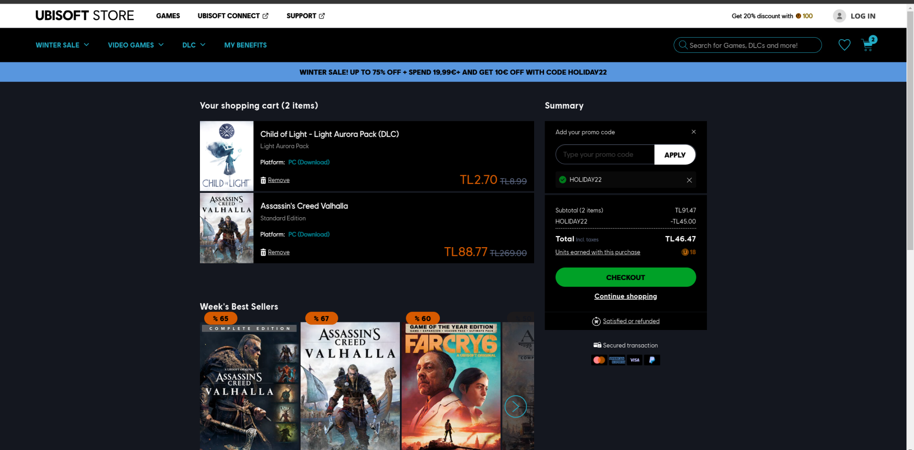Click the Units coin icon beside 18
The image size is (914, 450).
click(x=685, y=252)
